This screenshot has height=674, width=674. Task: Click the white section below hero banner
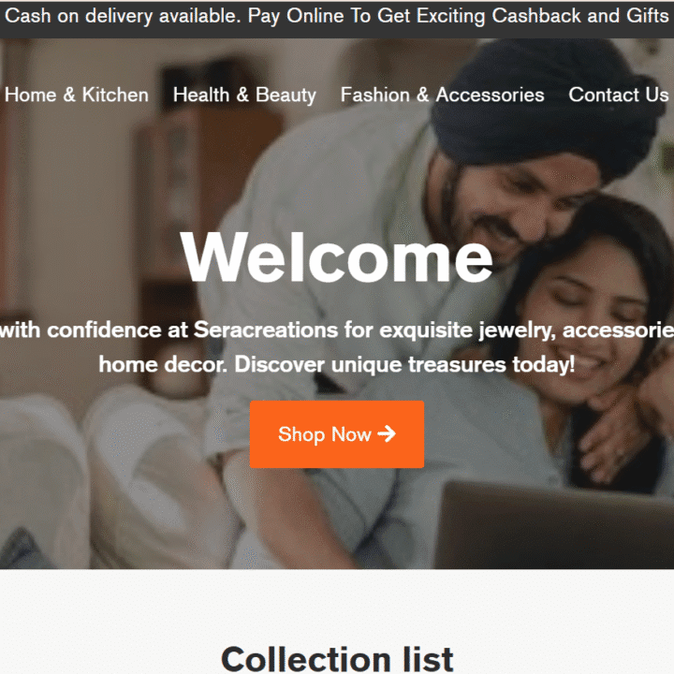(x=337, y=606)
